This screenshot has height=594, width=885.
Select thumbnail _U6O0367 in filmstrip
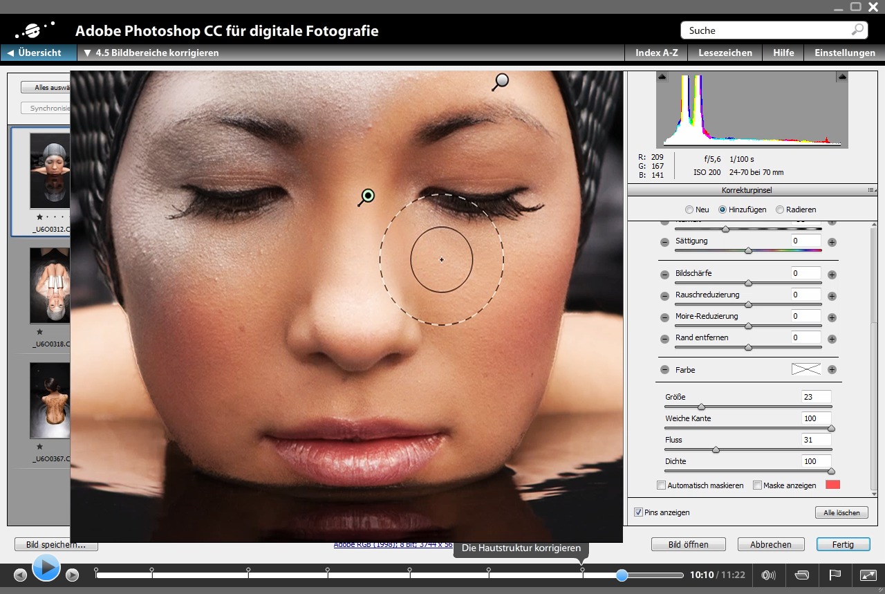[x=50, y=400]
